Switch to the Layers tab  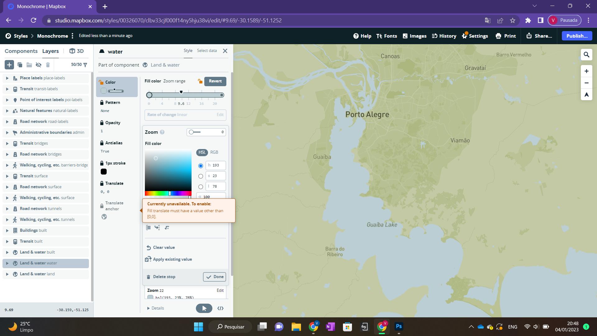(x=50, y=51)
